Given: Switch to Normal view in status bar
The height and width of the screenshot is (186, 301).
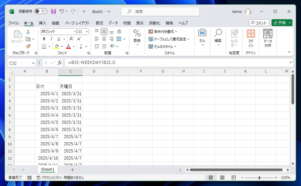Looking at the screenshot, I should pyautogui.click(x=211, y=177).
